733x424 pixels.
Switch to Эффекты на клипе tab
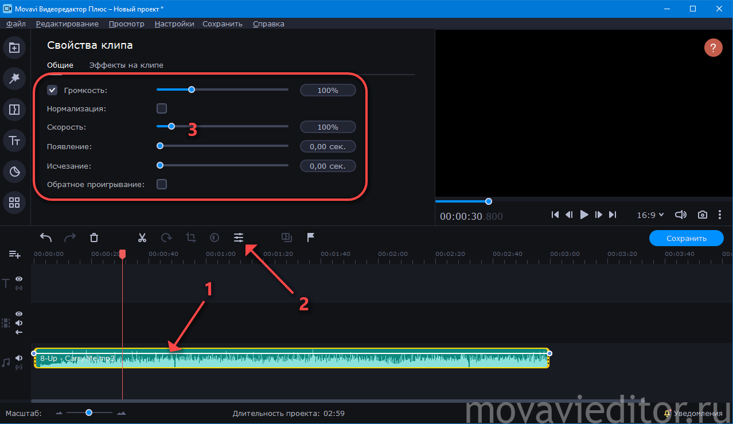[x=126, y=65]
